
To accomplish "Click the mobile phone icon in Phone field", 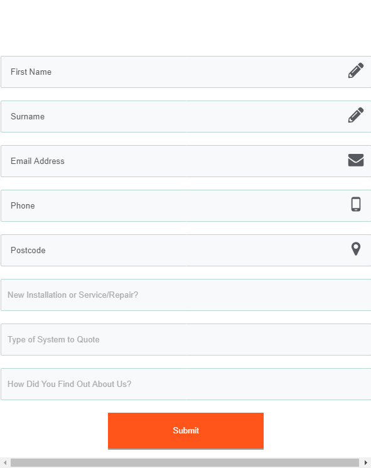I will tap(356, 204).
